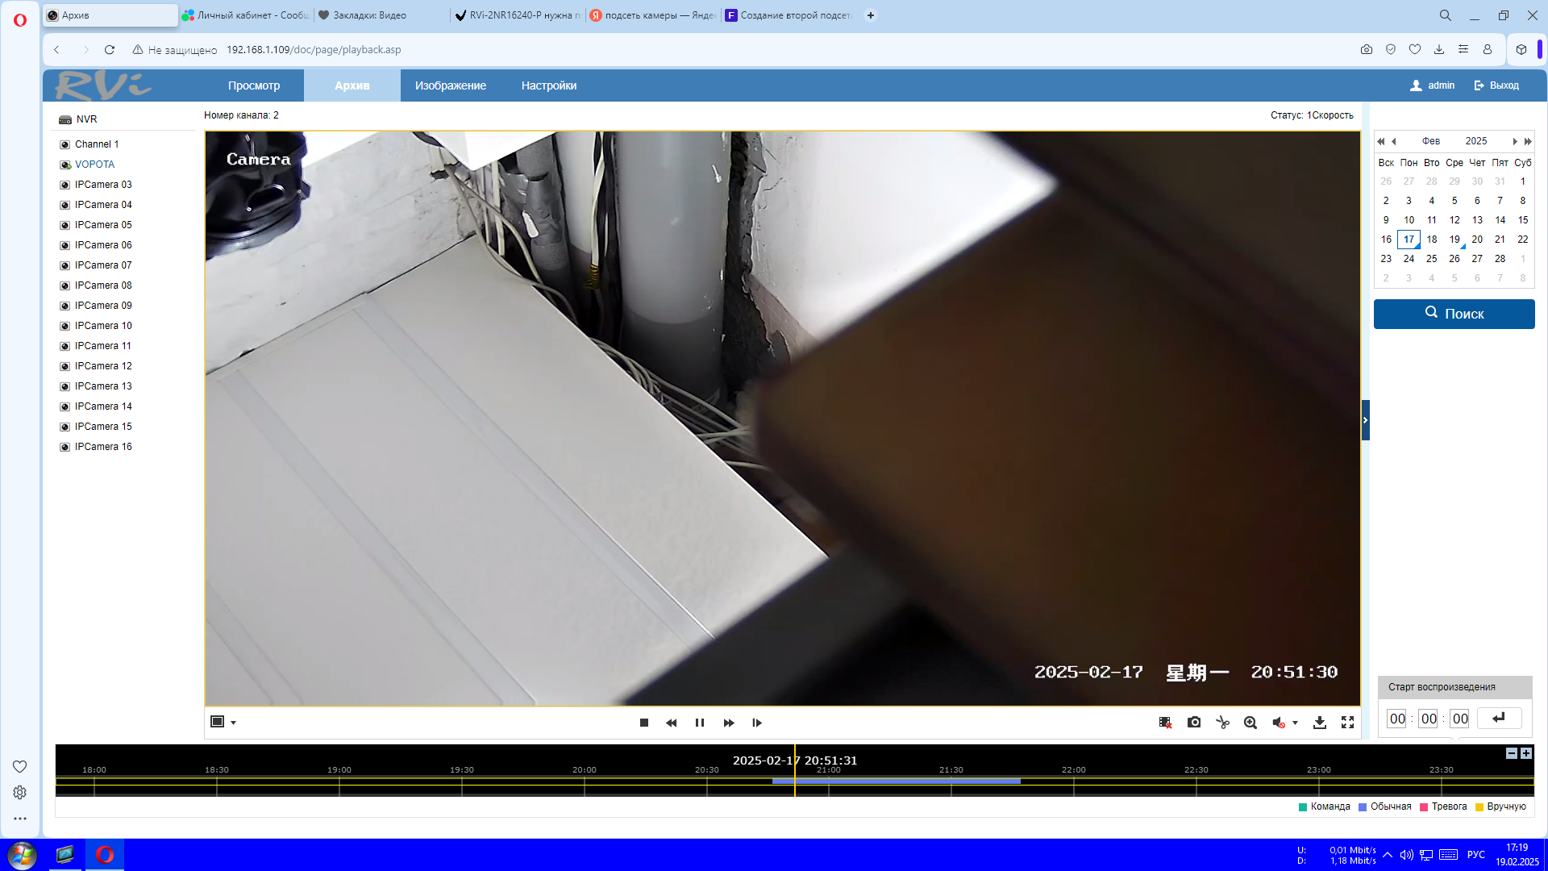Click the scissors clip tool icon

1222,723
